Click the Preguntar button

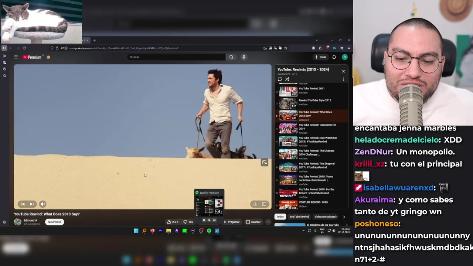pyautogui.click(x=232, y=222)
